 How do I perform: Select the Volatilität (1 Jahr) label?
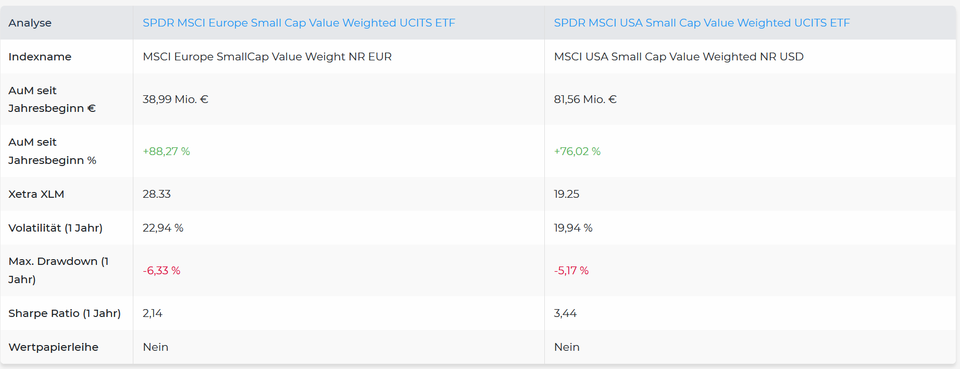point(55,228)
